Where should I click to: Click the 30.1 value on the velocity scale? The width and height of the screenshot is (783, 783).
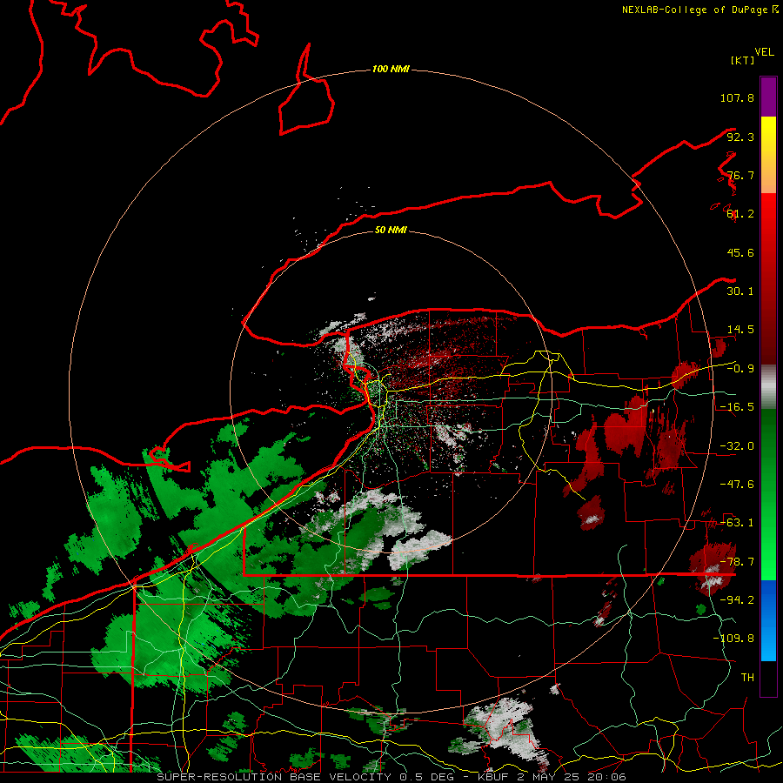pos(740,291)
